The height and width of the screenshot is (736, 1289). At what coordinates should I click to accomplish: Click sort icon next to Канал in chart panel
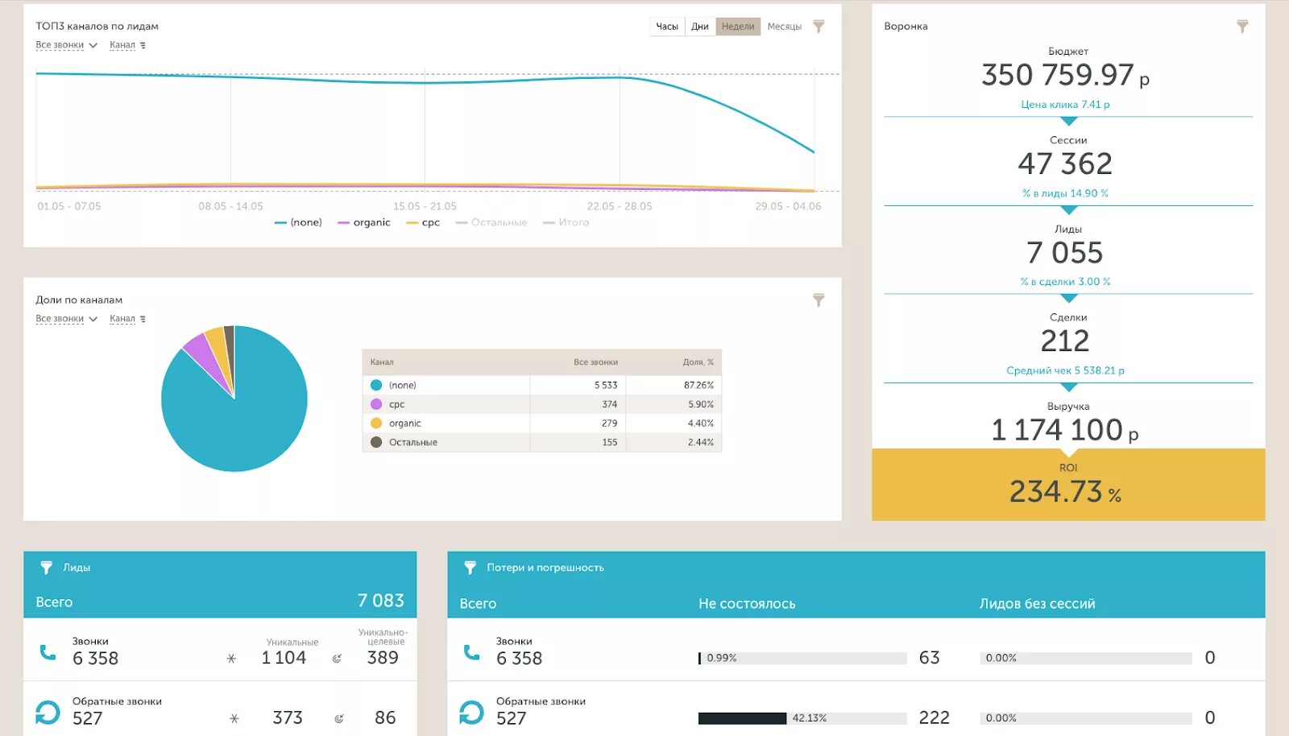(143, 46)
